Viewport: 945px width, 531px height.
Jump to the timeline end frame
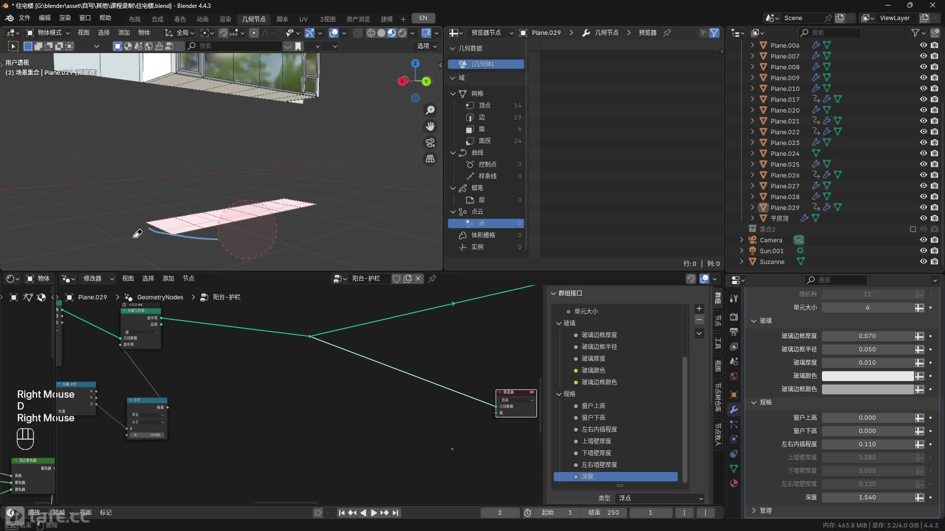[x=396, y=513]
